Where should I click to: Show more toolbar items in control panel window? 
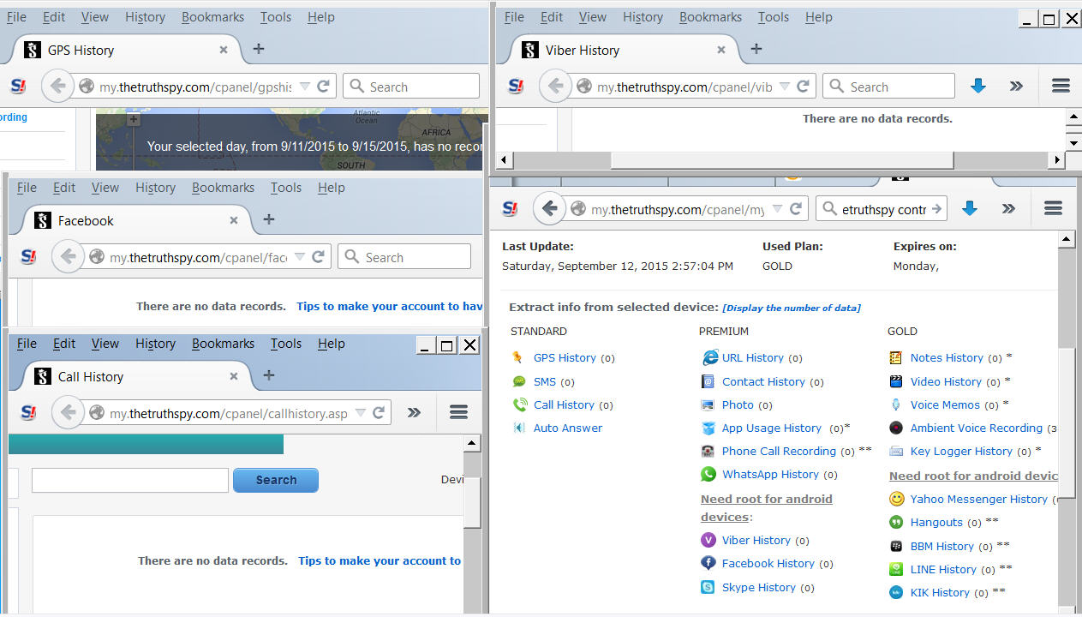pyautogui.click(x=1008, y=208)
